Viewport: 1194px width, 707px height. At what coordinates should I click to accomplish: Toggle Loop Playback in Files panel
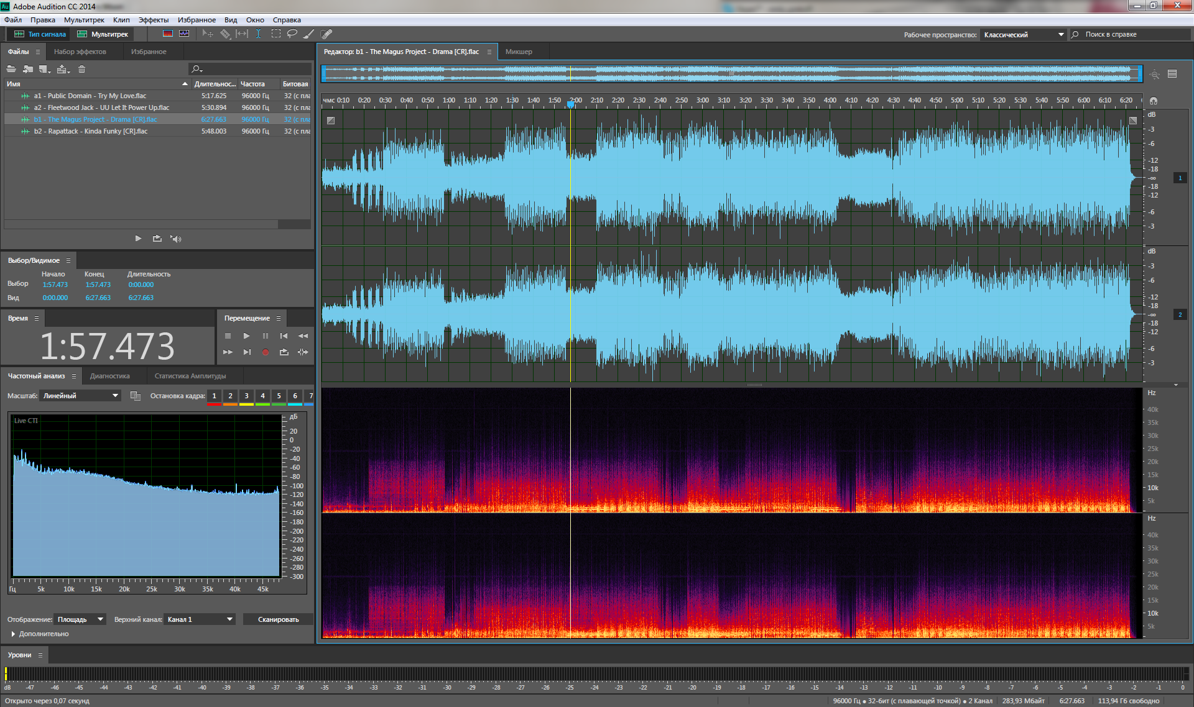pos(157,239)
